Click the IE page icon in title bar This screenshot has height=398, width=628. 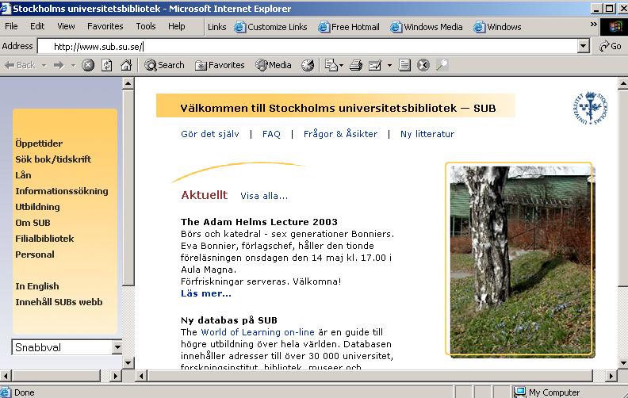click(6, 9)
